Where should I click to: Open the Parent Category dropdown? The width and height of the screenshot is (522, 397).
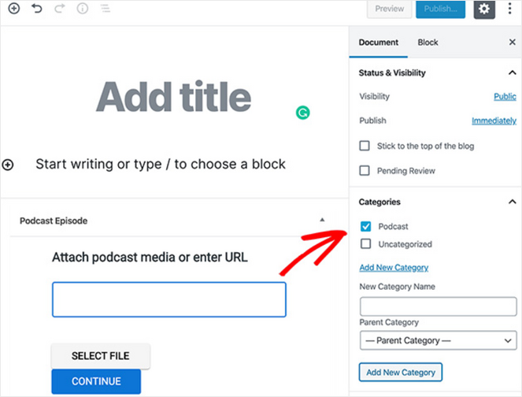[x=438, y=340]
